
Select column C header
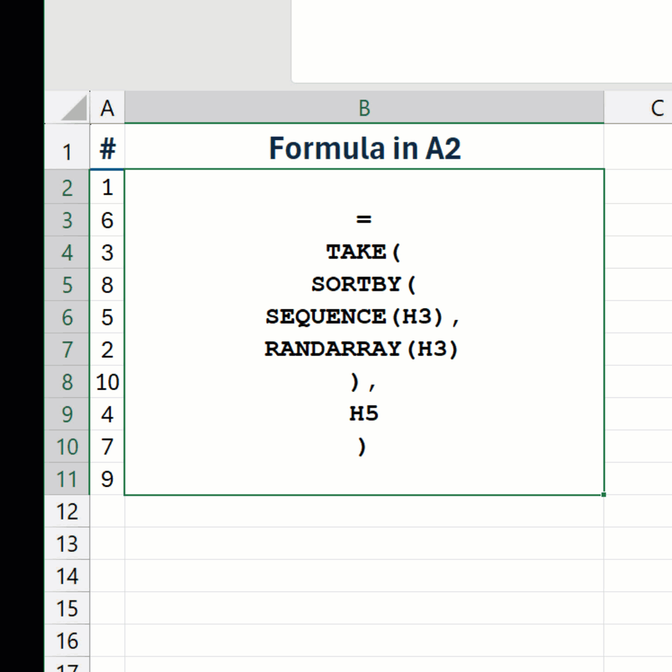647,108
